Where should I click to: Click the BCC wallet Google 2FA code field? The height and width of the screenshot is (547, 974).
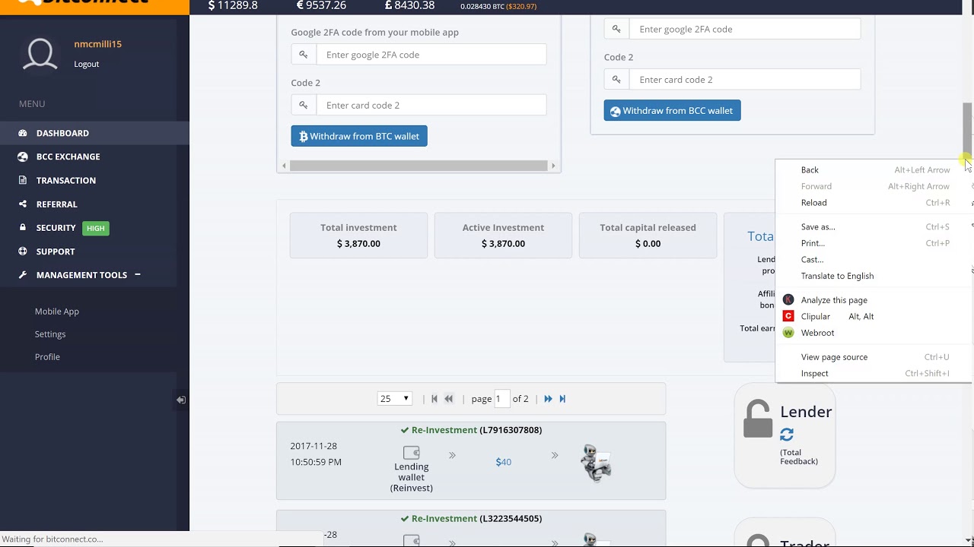point(745,29)
